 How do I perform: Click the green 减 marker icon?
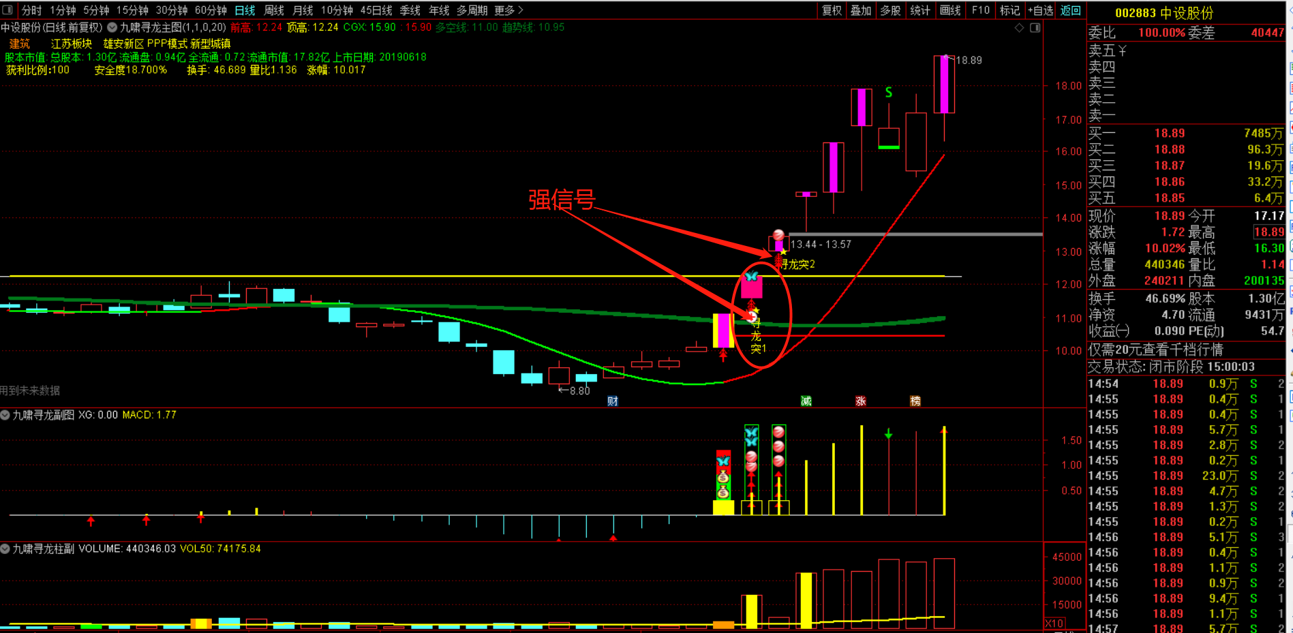tap(806, 401)
